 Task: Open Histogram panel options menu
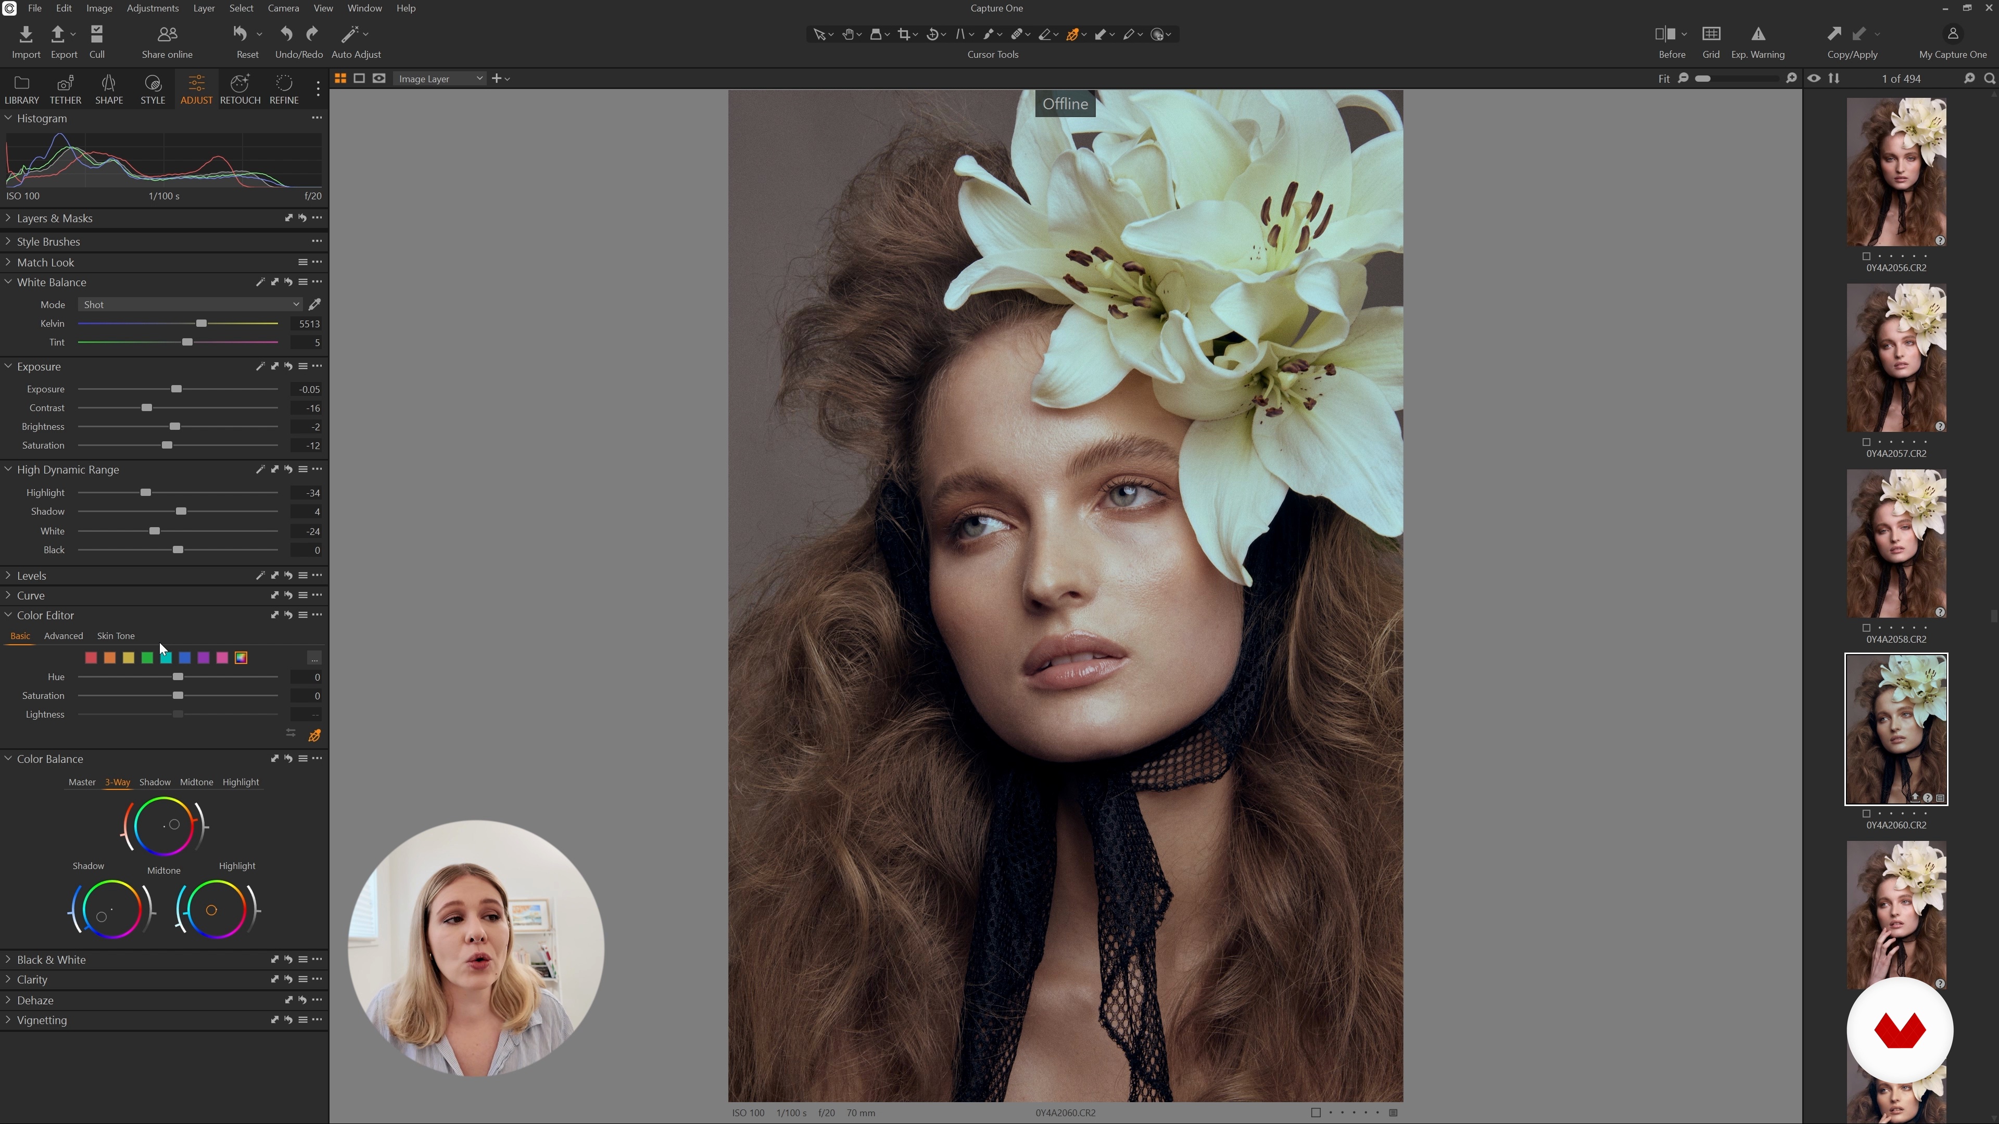coord(317,118)
